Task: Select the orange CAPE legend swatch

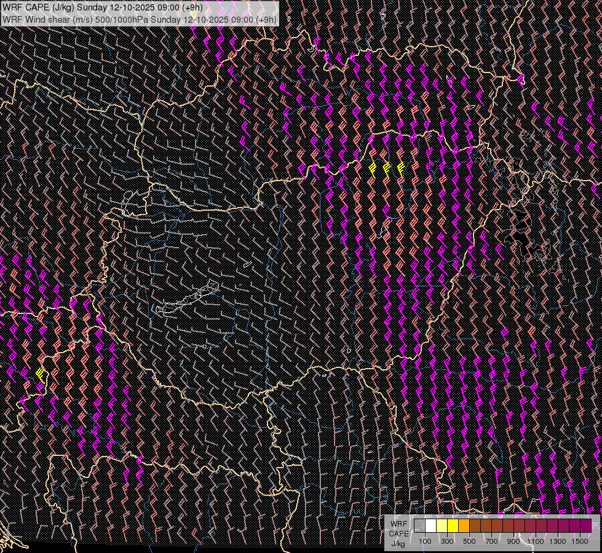Action: (x=464, y=525)
